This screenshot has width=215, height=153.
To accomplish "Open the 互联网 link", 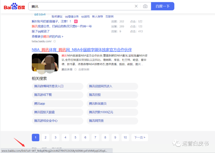I will (109, 16).
